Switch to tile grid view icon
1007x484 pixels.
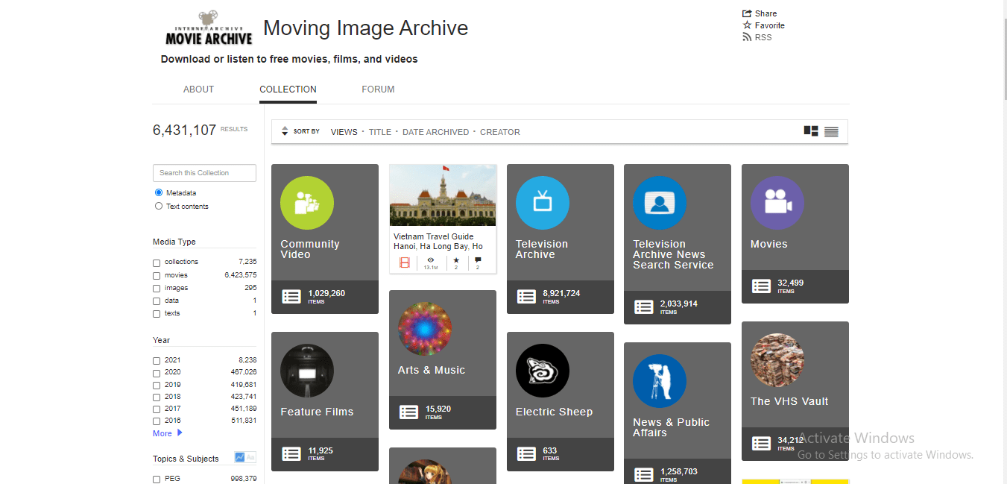[x=811, y=131]
